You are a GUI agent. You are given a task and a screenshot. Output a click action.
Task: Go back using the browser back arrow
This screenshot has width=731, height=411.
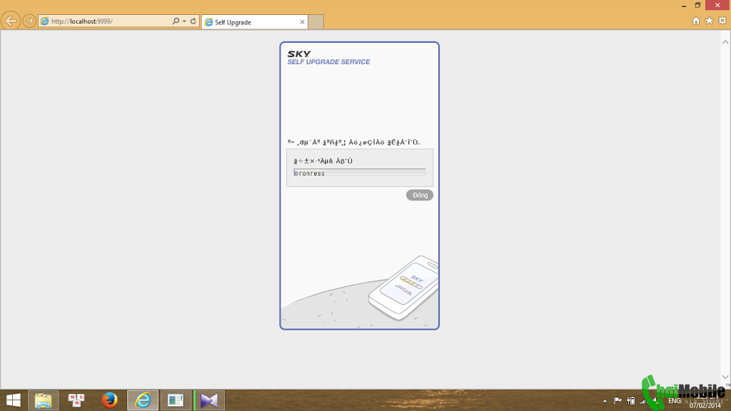(x=11, y=21)
